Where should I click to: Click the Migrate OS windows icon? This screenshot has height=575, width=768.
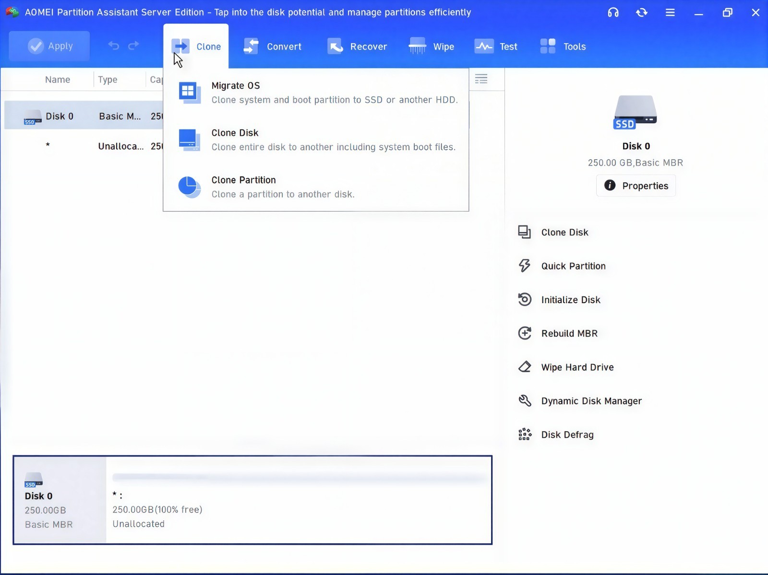tap(190, 93)
